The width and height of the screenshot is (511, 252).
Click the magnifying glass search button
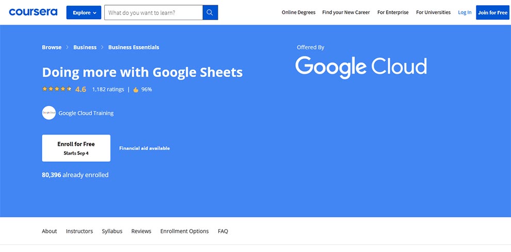(210, 12)
